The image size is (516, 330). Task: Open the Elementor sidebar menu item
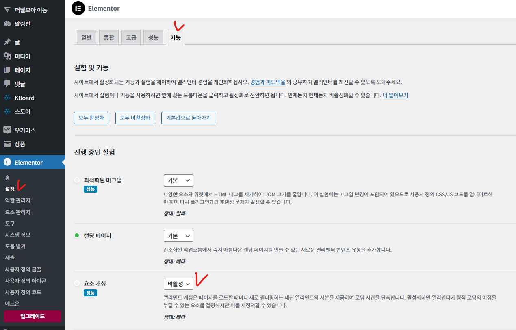pos(33,162)
